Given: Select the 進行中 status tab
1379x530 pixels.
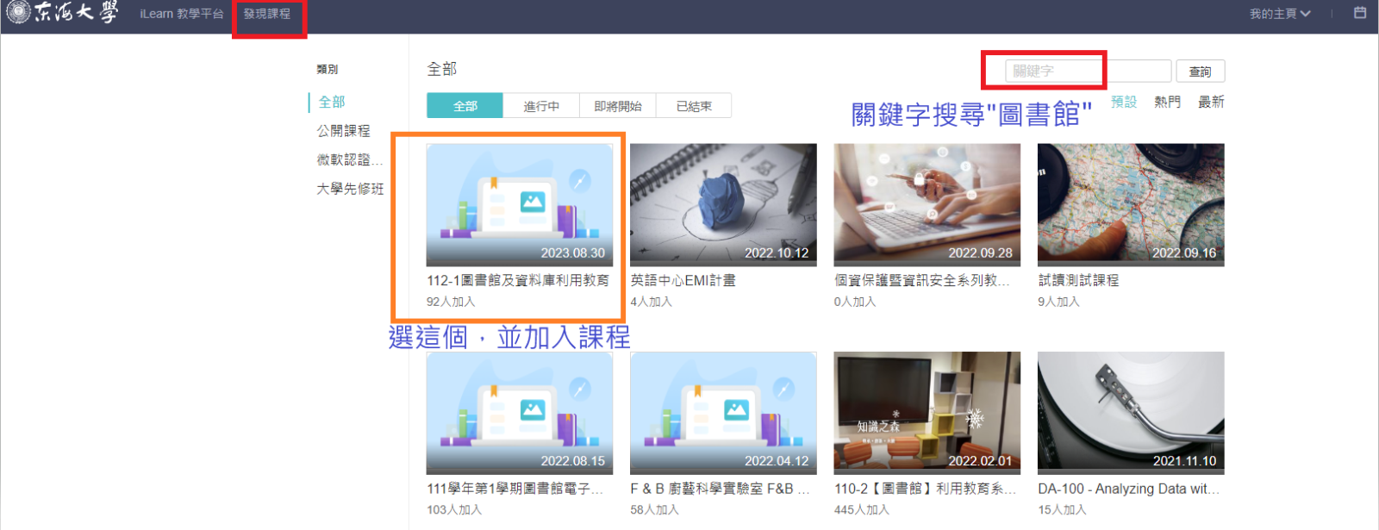Looking at the screenshot, I should (x=541, y=106).
